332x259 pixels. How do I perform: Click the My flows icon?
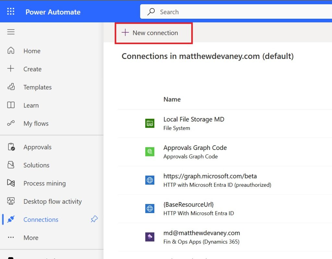11,123
